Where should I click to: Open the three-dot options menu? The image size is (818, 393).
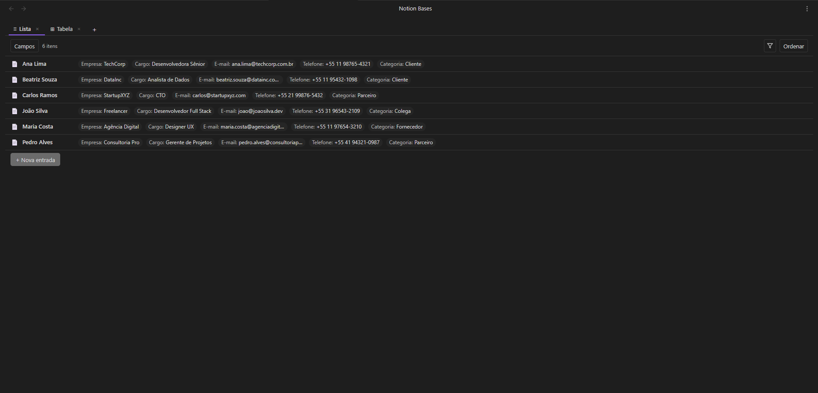(807, 8)
